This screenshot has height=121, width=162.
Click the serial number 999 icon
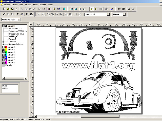click(119, 9)
